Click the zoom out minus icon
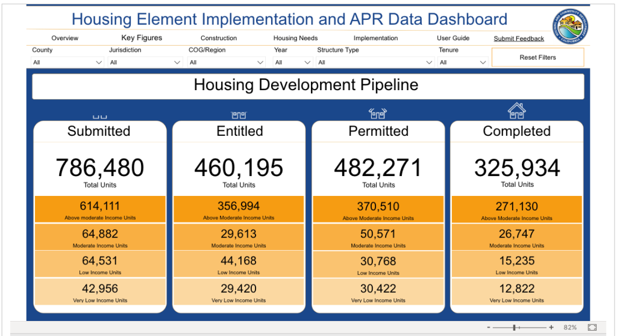The image size is (617, 336). pyautogui.click(x=488, y=328)
